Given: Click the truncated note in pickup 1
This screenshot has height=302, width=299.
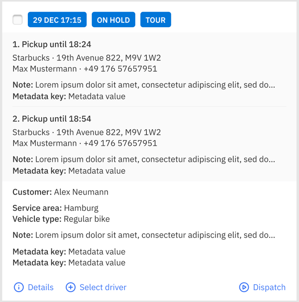Looking at the screenshot, I should coord(144,85).
